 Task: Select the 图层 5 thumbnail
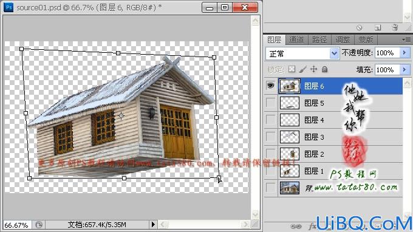tap(290, 103)
